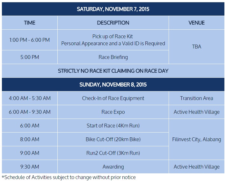Click the Filinvest City, Alabang venue cell

click(196, 140)
